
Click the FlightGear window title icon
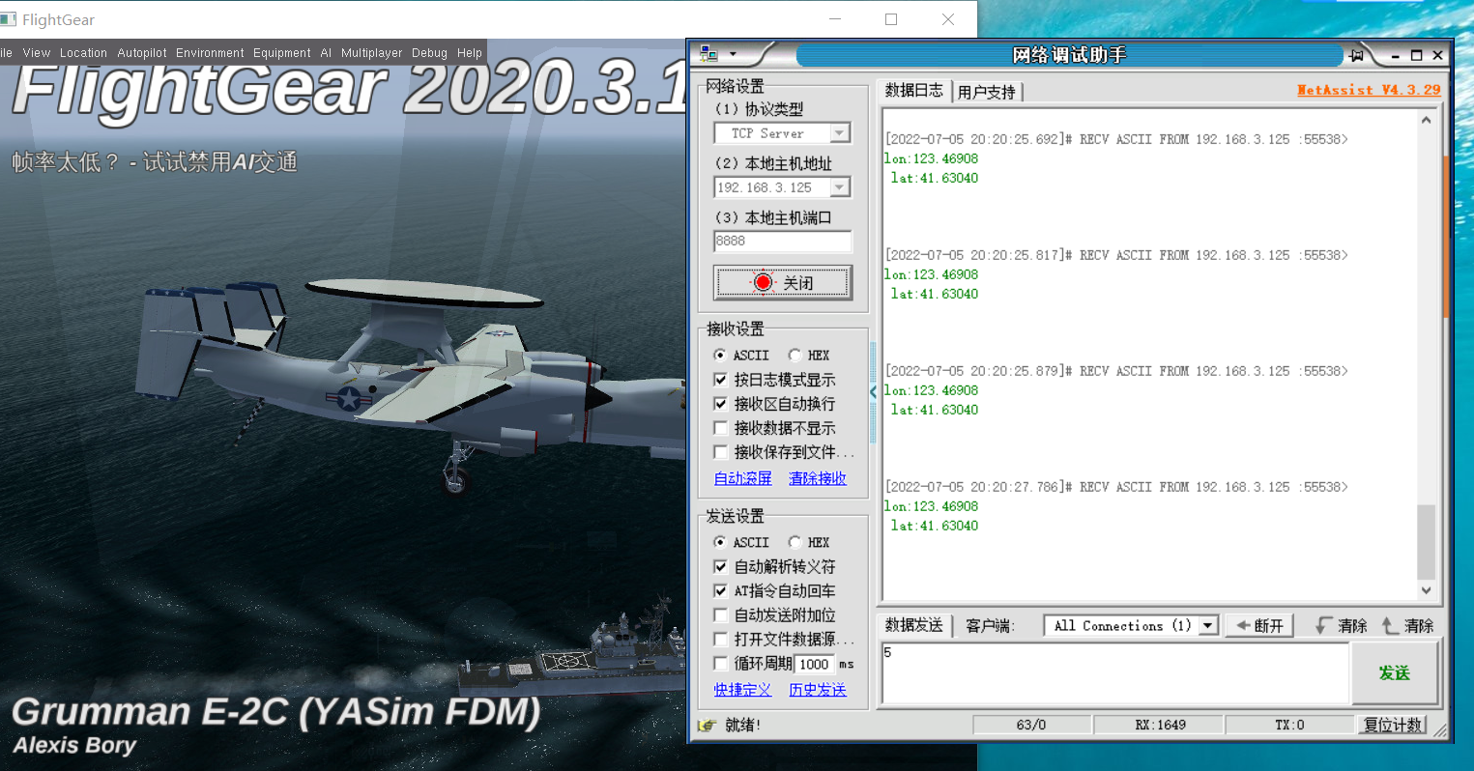(x=8, y=19)
